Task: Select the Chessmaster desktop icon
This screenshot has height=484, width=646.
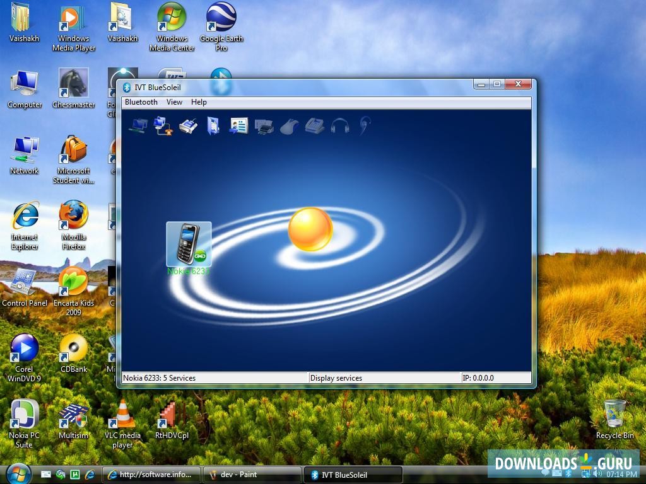Action: [74, 88]
